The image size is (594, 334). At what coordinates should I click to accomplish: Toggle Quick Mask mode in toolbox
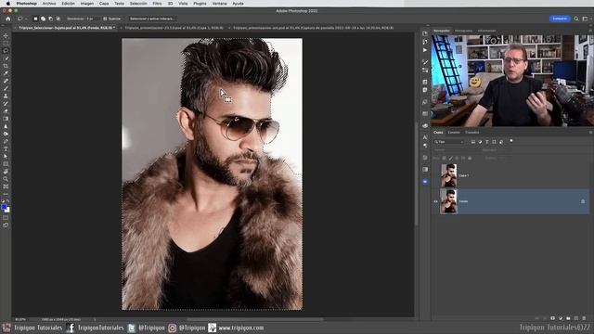6,218
